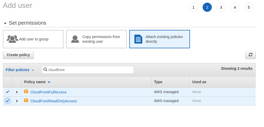Click the Copy permissions user silhouette icon
Screen dimensions: 264x127
coord(75,39)
